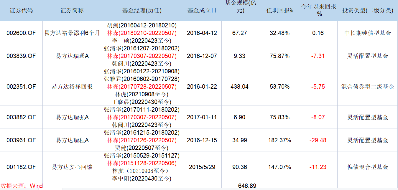Viewport: 398px width, 190px height.
Task: Click red entry 林森(20180210-20220507)
Action: pyautogui.click(x=142, y=33)
